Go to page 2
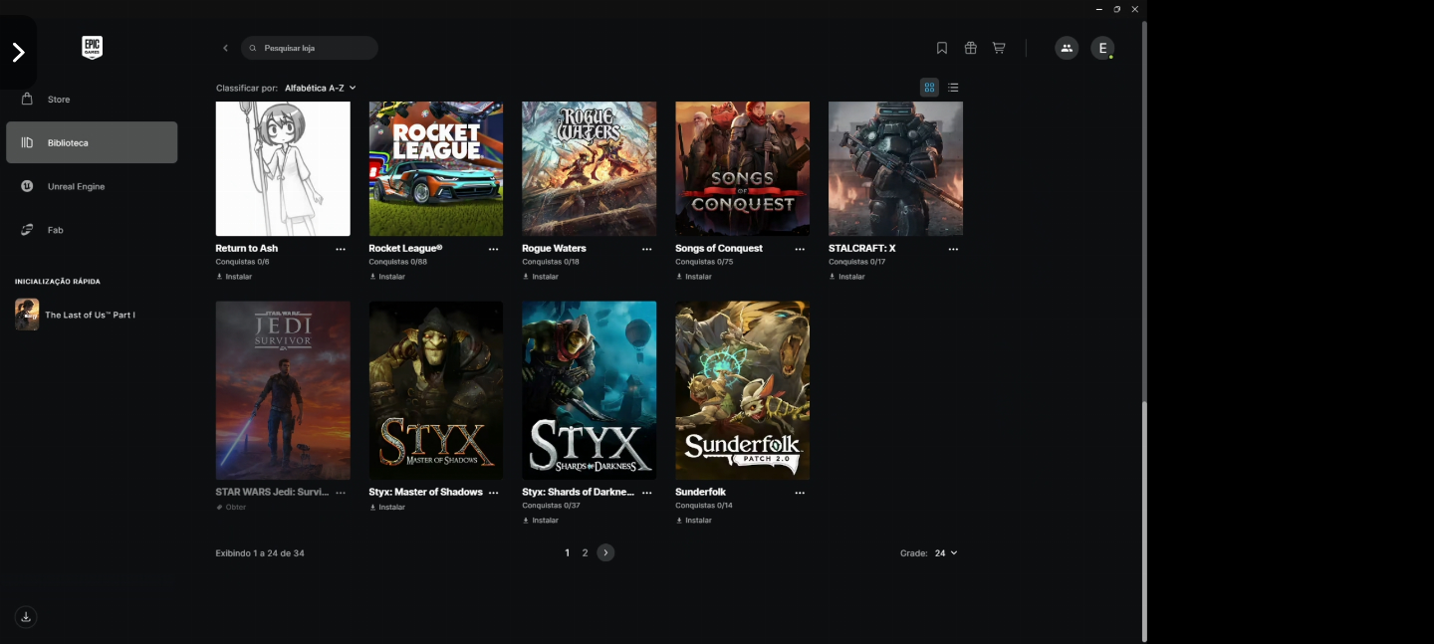 point(586,553)
